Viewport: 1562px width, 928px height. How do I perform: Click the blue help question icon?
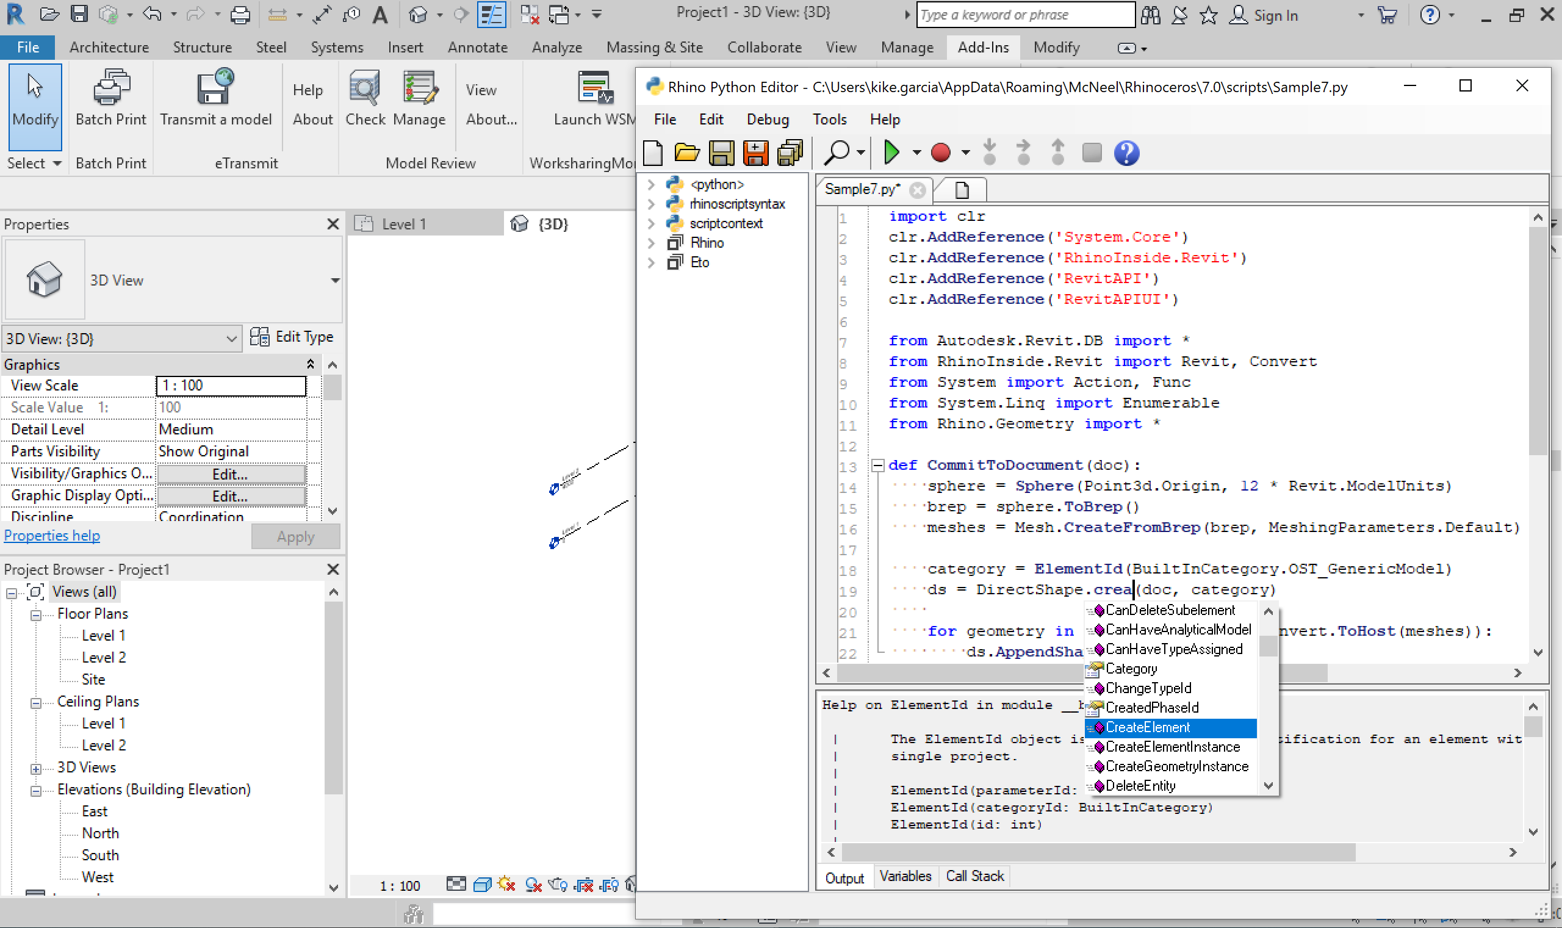tap(1126, 153)
